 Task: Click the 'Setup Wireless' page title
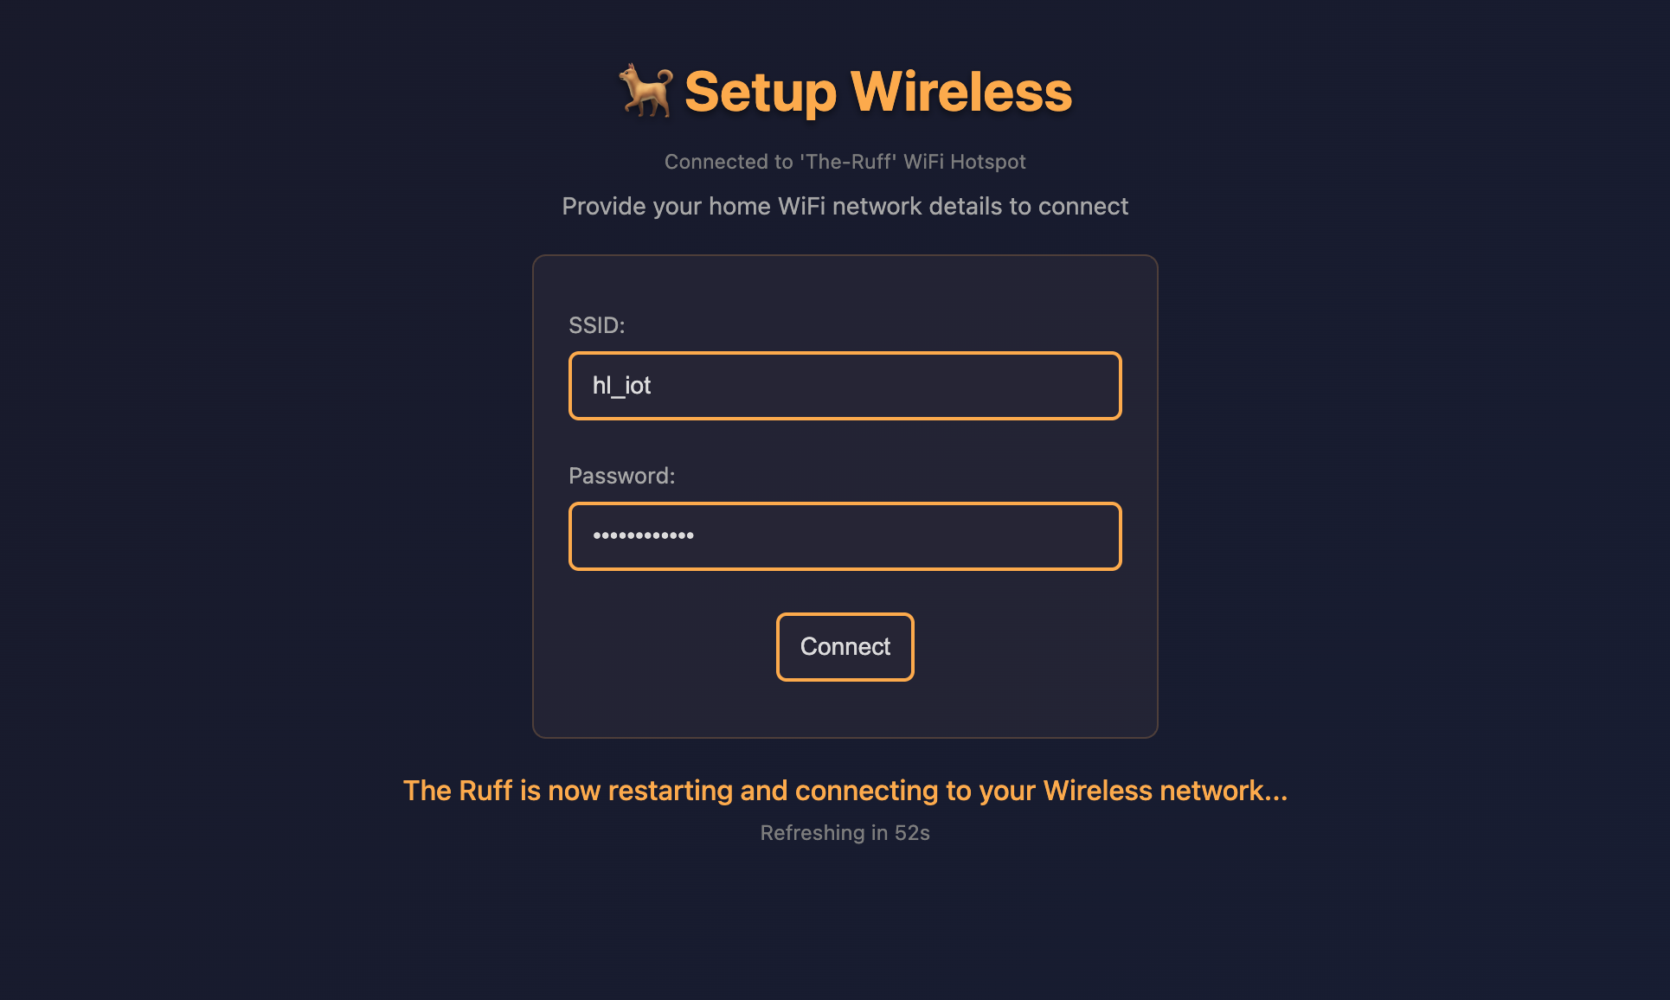876,91
